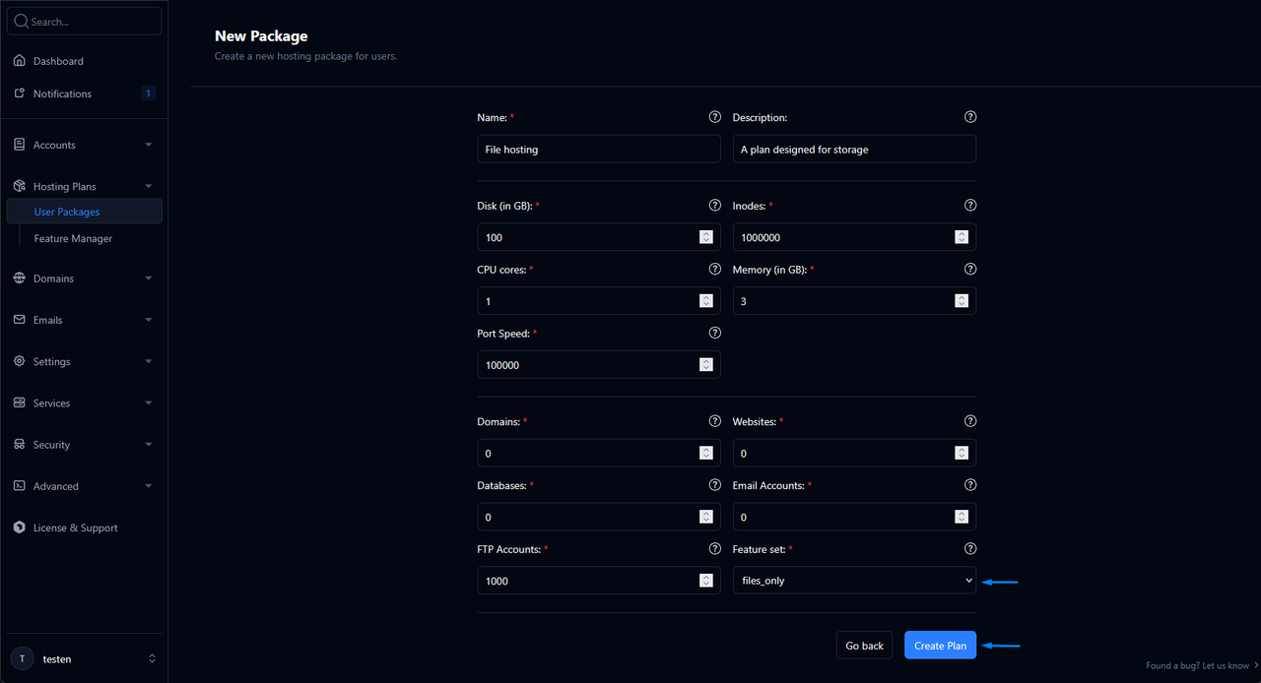
Task: Click the Services server icon
Action: click(x=20, y=403)
